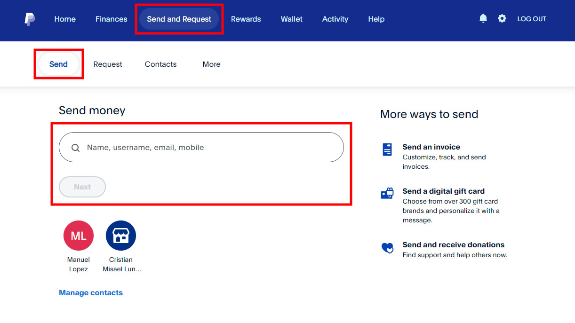Go to Finances in top navigation
Image resolution: width=575 pixels, height=323 pixels.
111,19
